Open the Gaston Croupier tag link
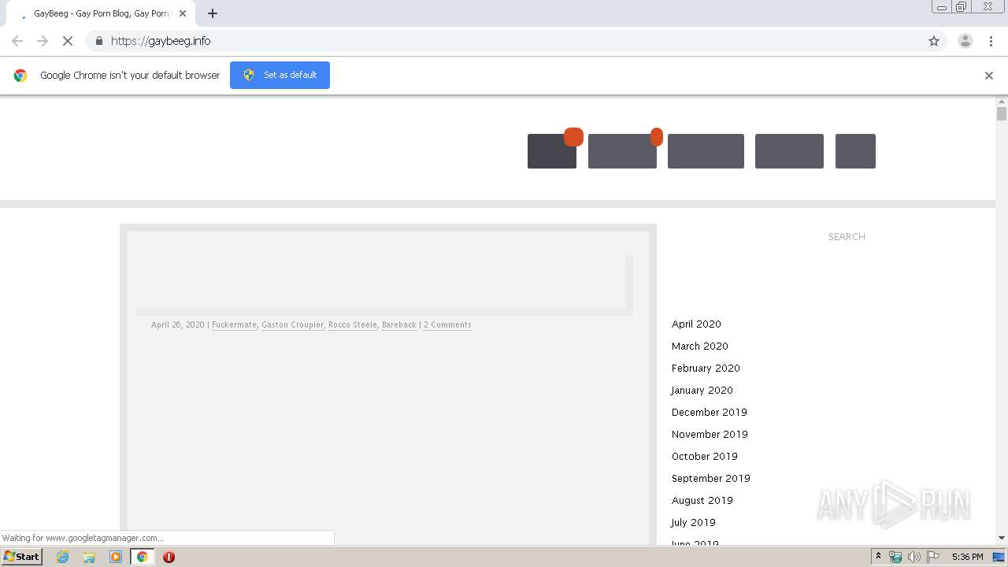1008x567 pixels. click(292, 324)
